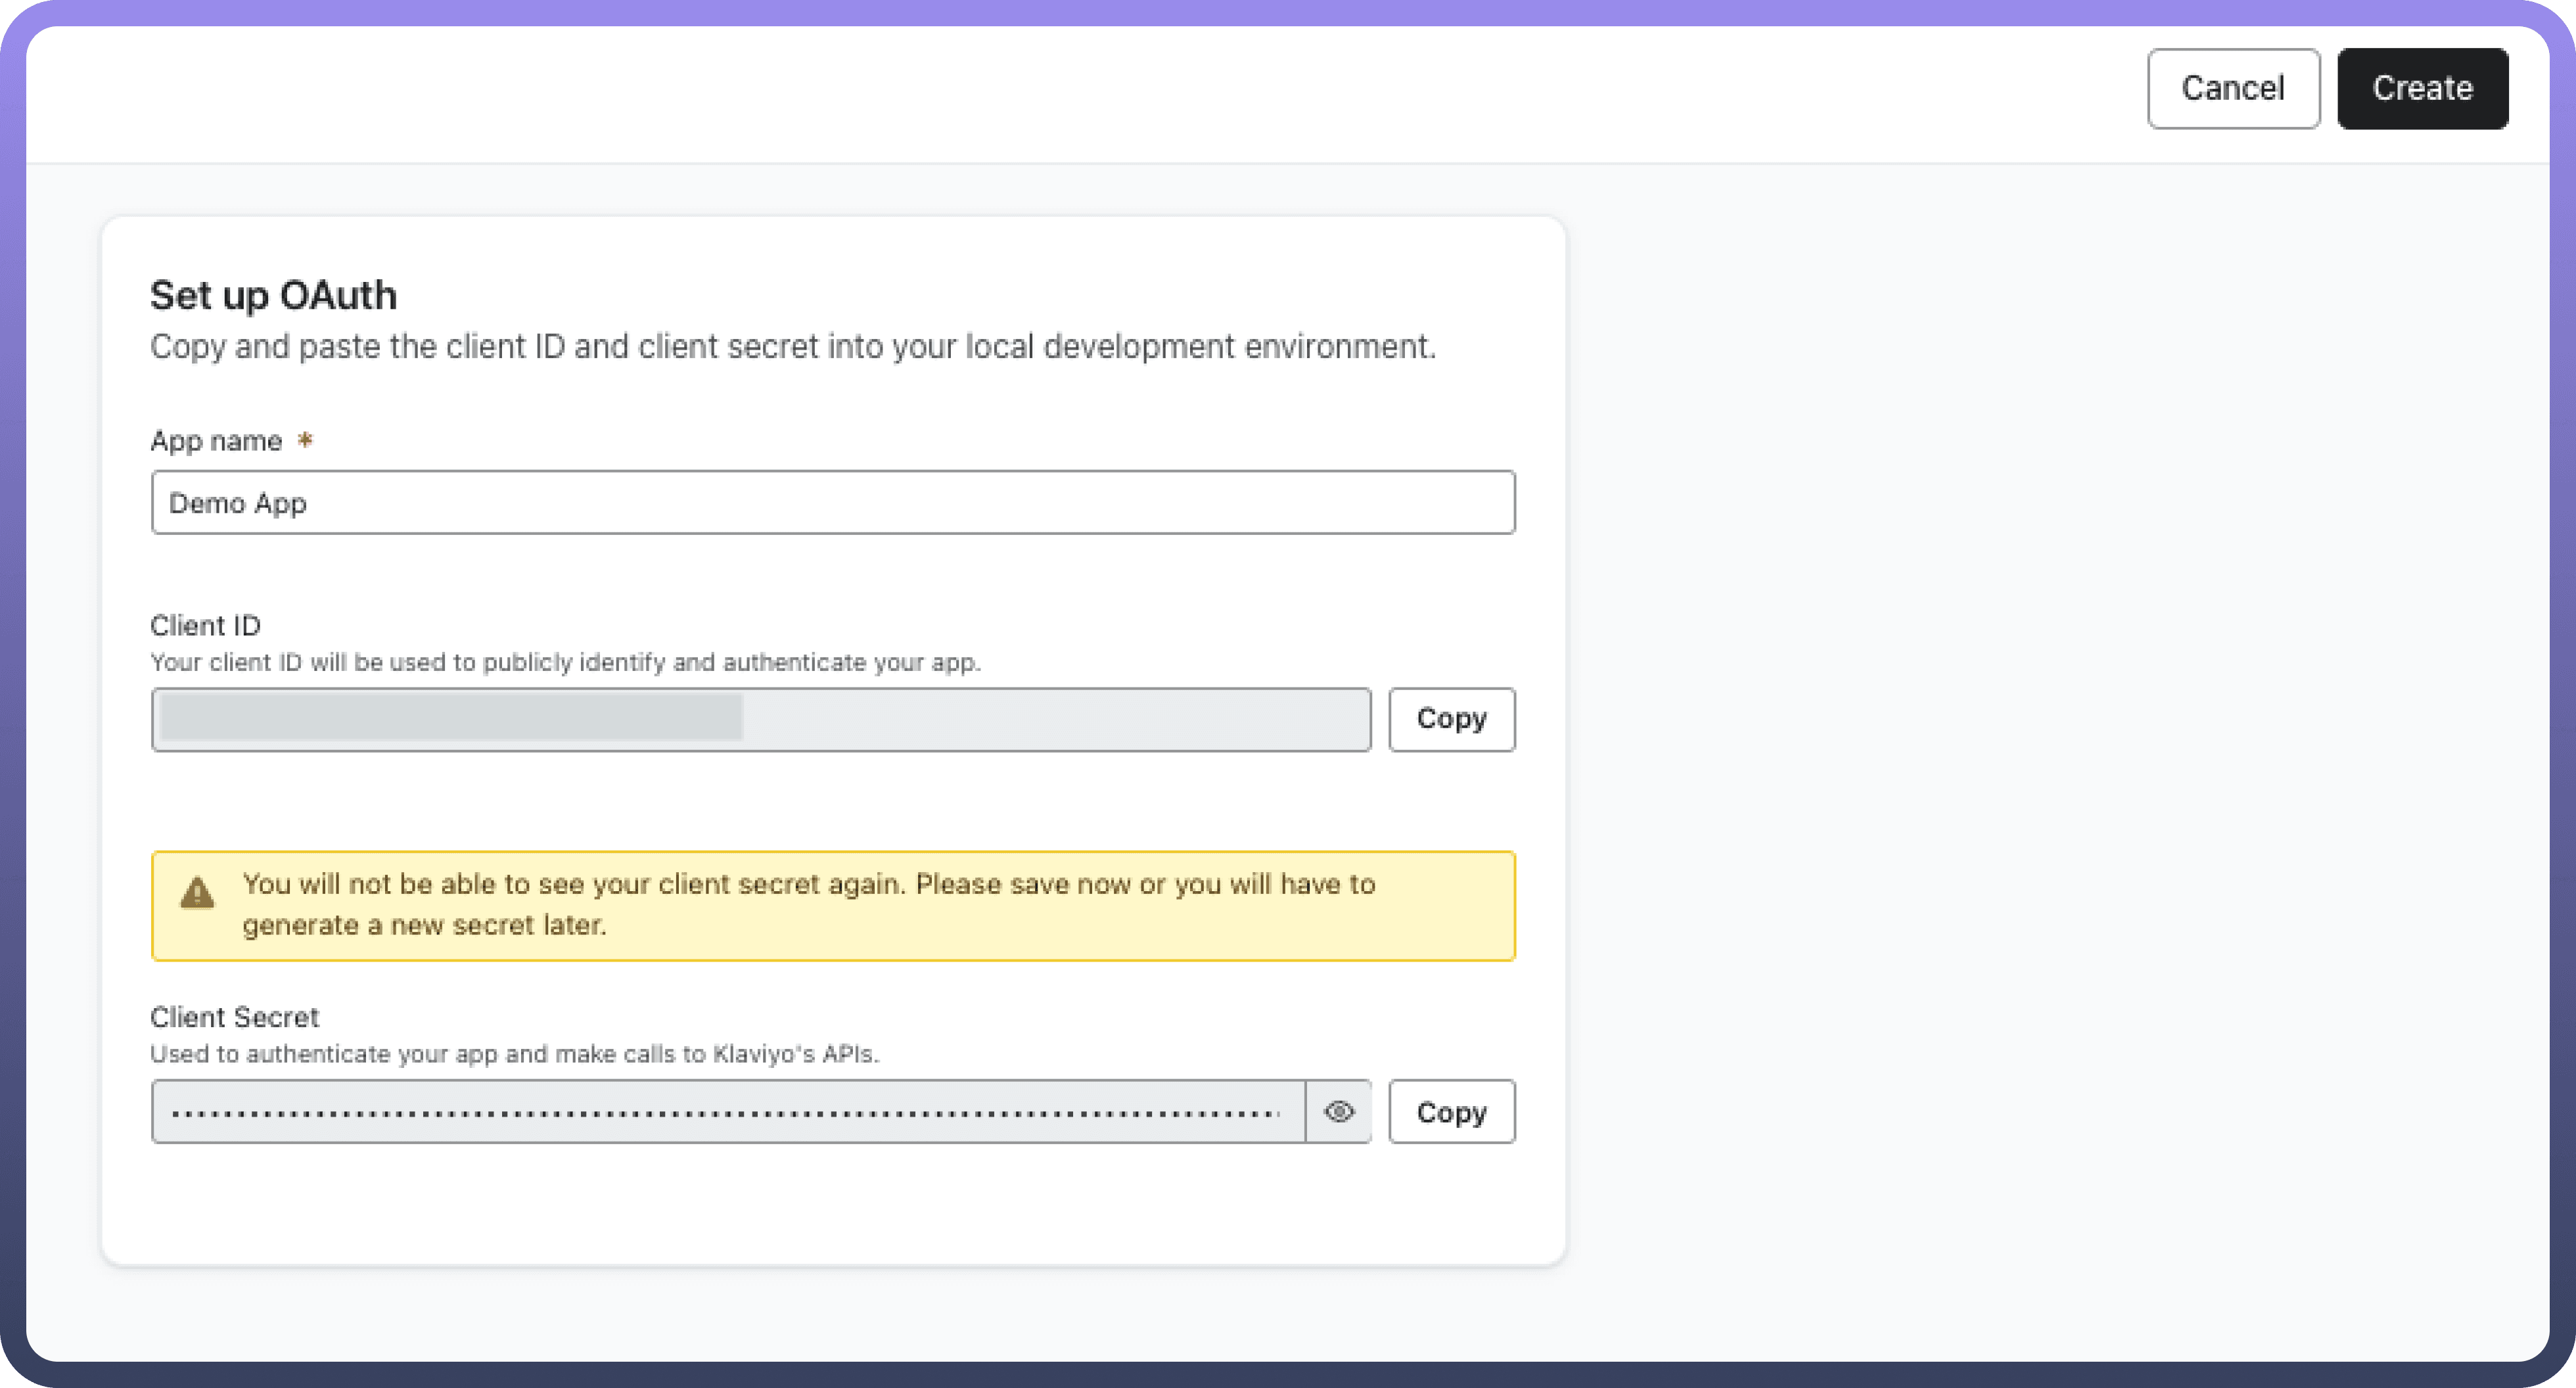This screenshot has width=2576, height=1388.
Task: Click the Klaviyo's APIs helper text
Action: click(514, 1054)
